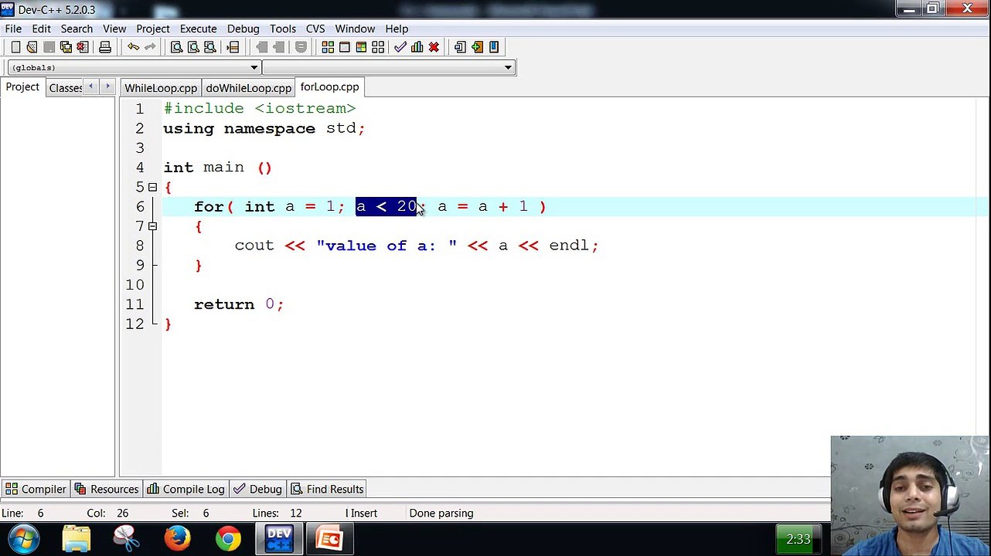The image size is (991, 556).
Task: Click the Dev-C++ taskbar button
Action: click(279, 539)
